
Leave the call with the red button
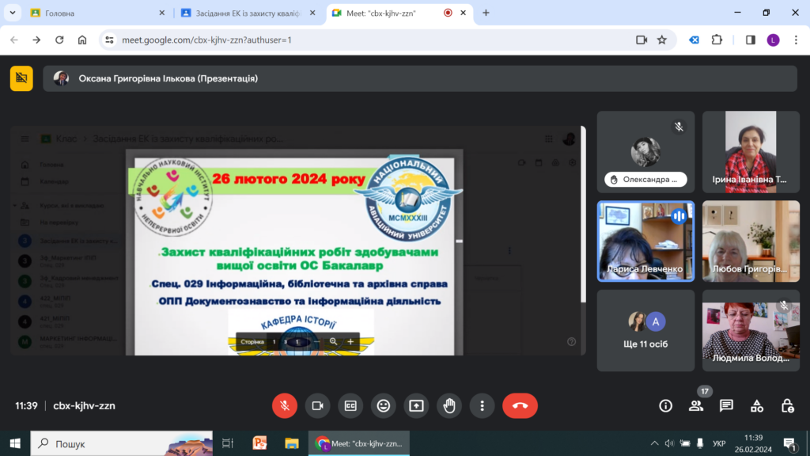tap(520, 405)
